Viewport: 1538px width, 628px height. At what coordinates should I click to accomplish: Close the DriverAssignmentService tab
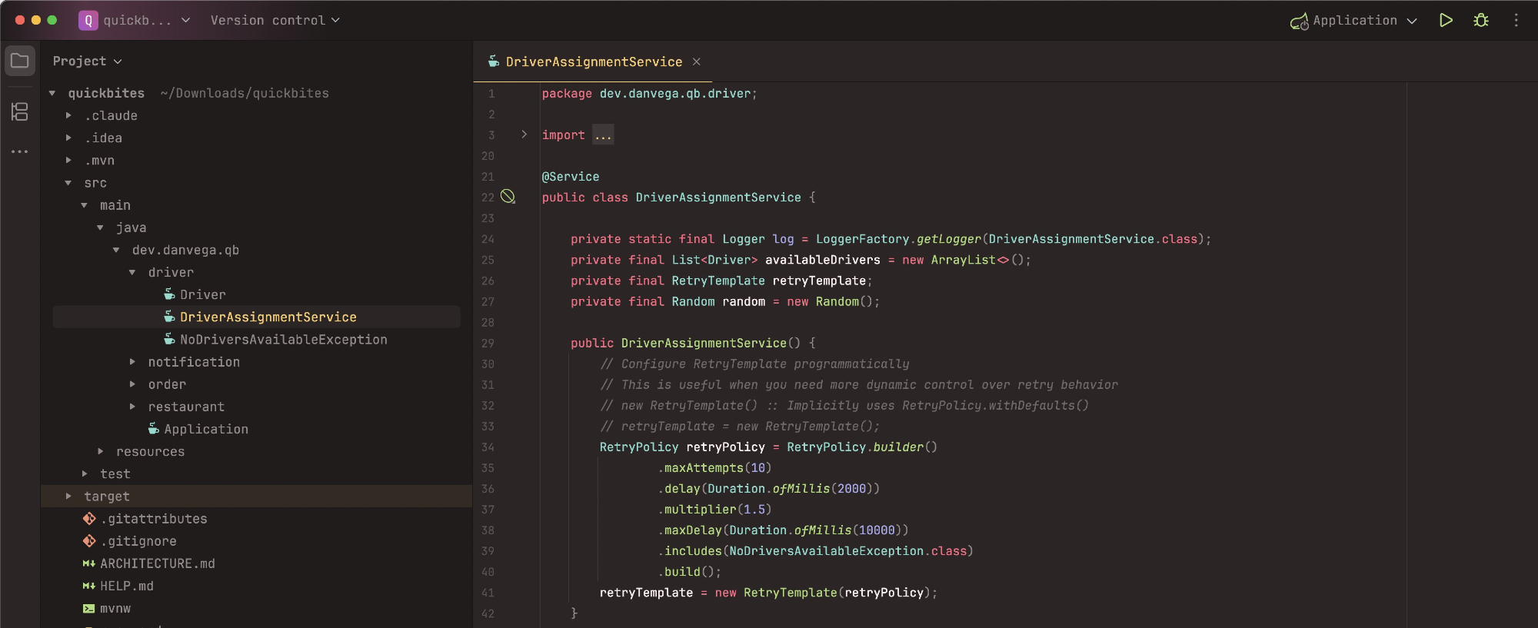tap(696, 61)
